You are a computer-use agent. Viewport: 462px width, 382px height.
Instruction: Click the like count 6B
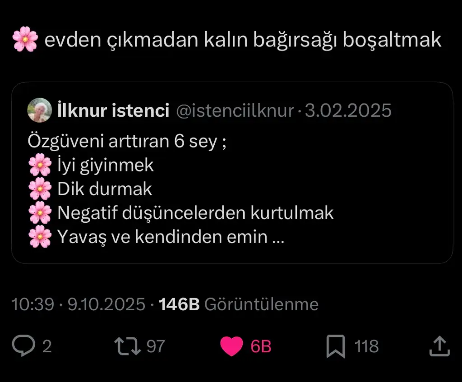261,346
